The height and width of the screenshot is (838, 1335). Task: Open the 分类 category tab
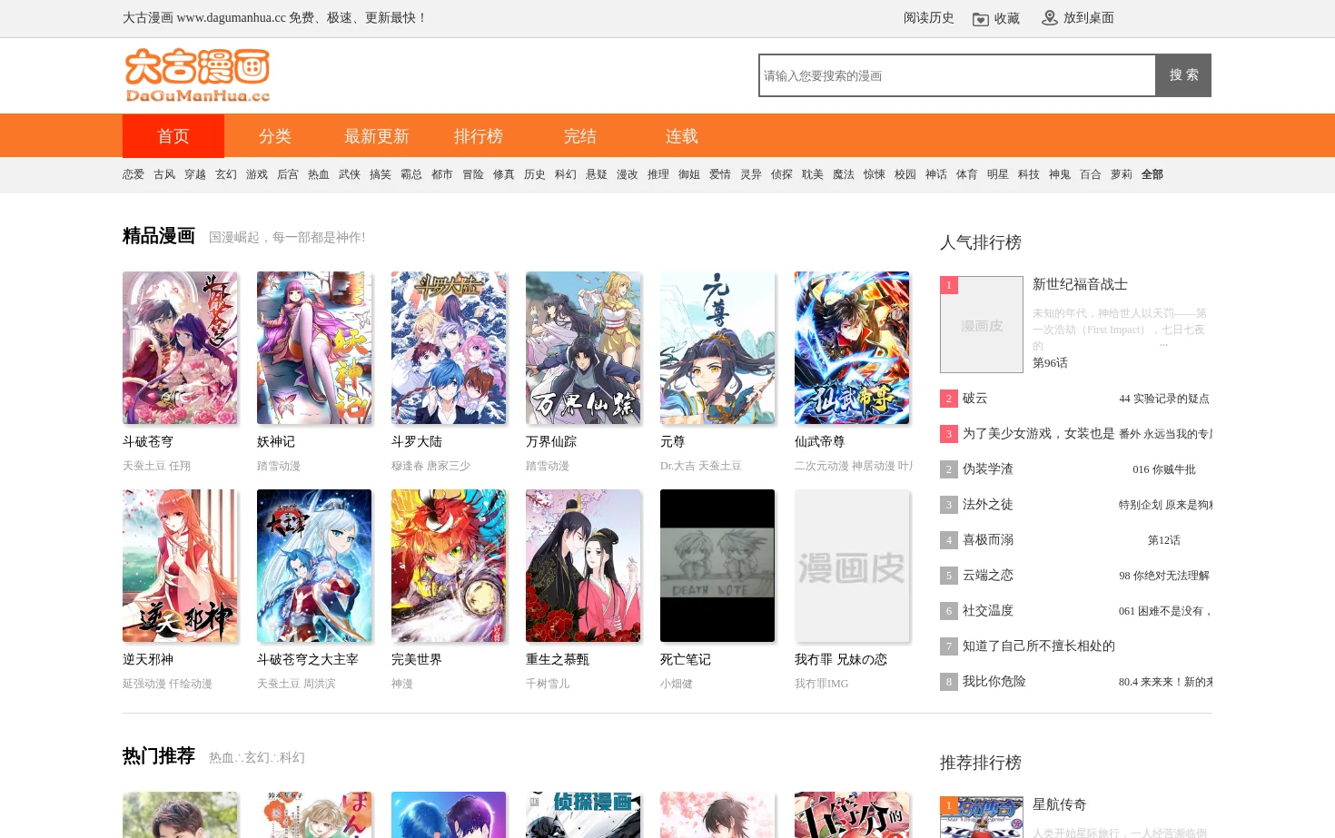click(x=275, y=136)
